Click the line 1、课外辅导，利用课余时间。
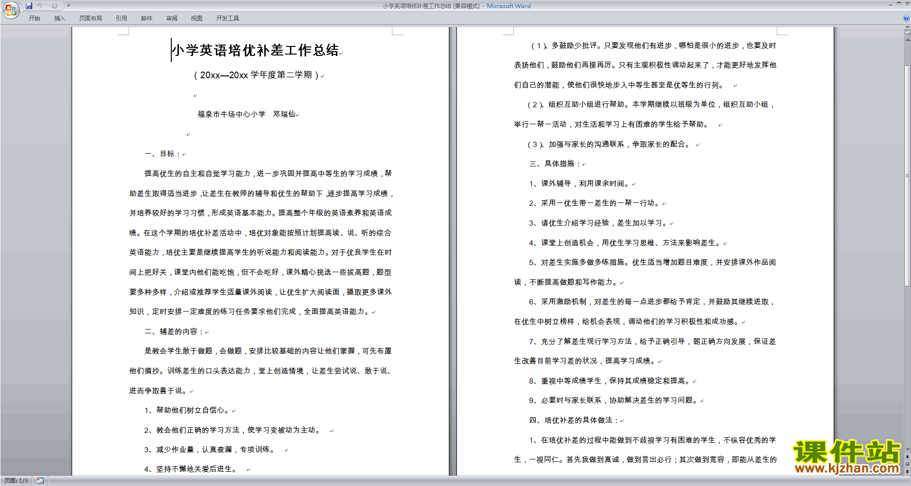This screenshot has width=911, height=486. 580,183
